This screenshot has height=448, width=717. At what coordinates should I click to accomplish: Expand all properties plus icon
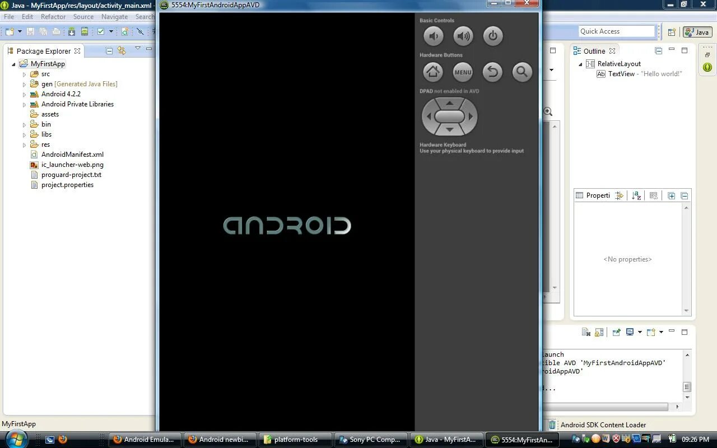coord(671,195)
